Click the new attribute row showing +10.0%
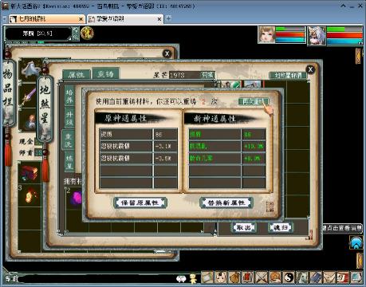Screen dimensions: 366x287 coord(227,146)
